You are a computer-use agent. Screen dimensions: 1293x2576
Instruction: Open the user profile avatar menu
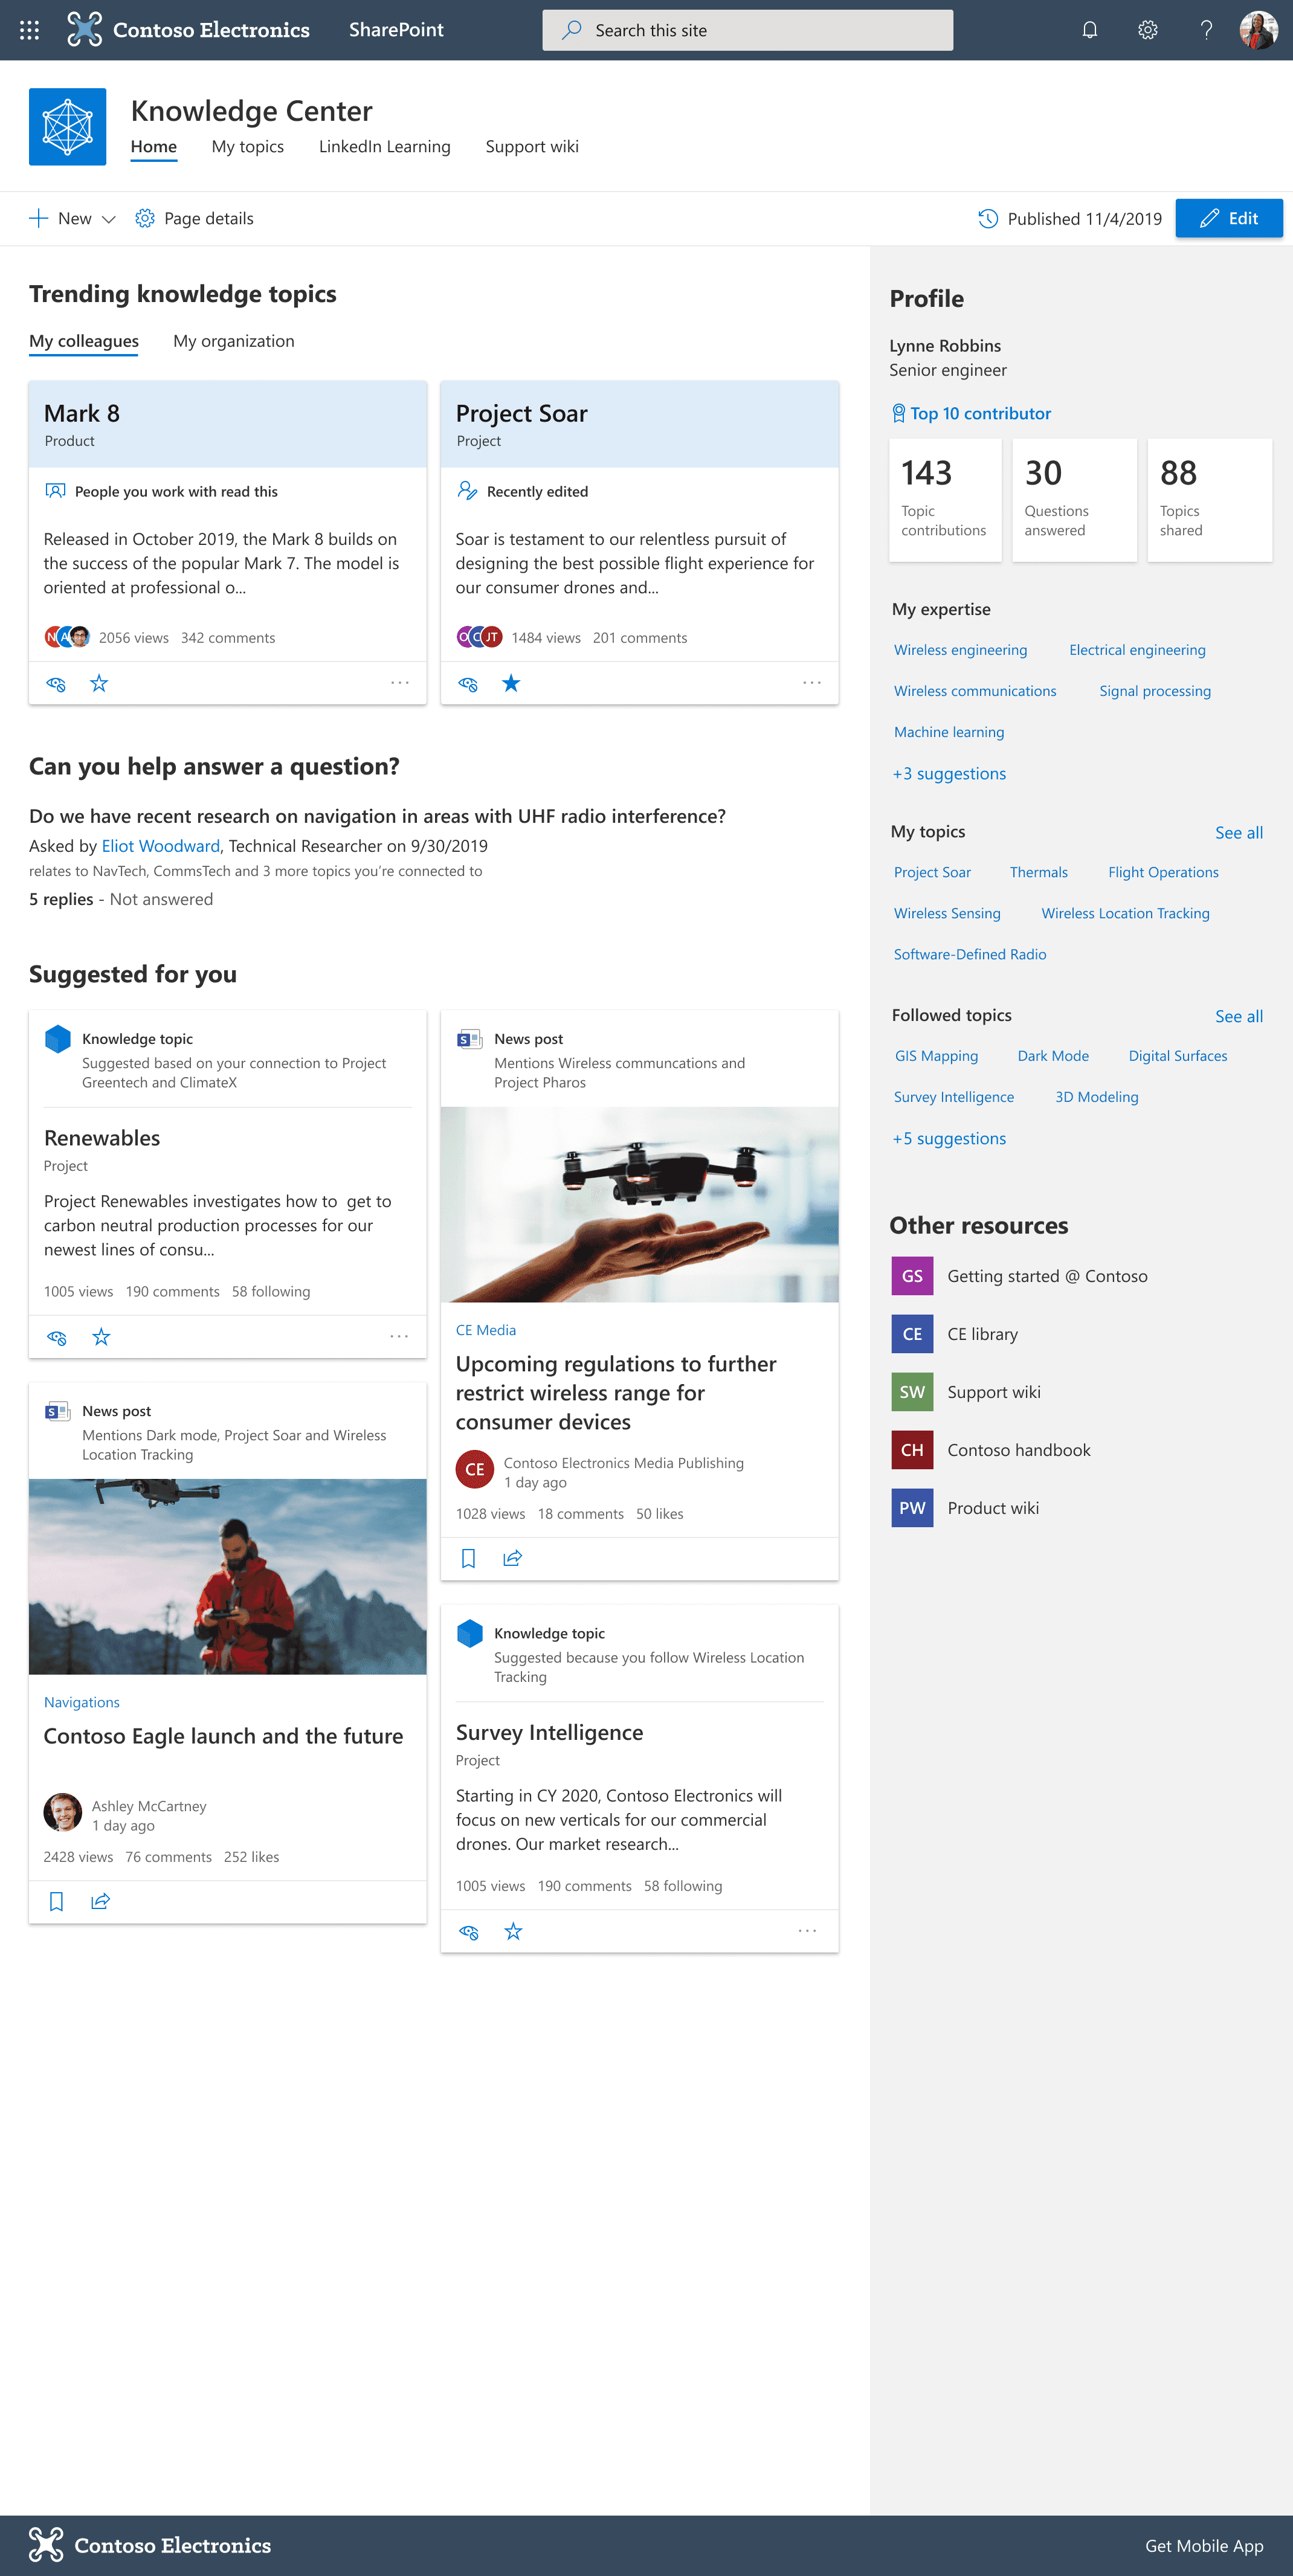(x=1258, y=30)
